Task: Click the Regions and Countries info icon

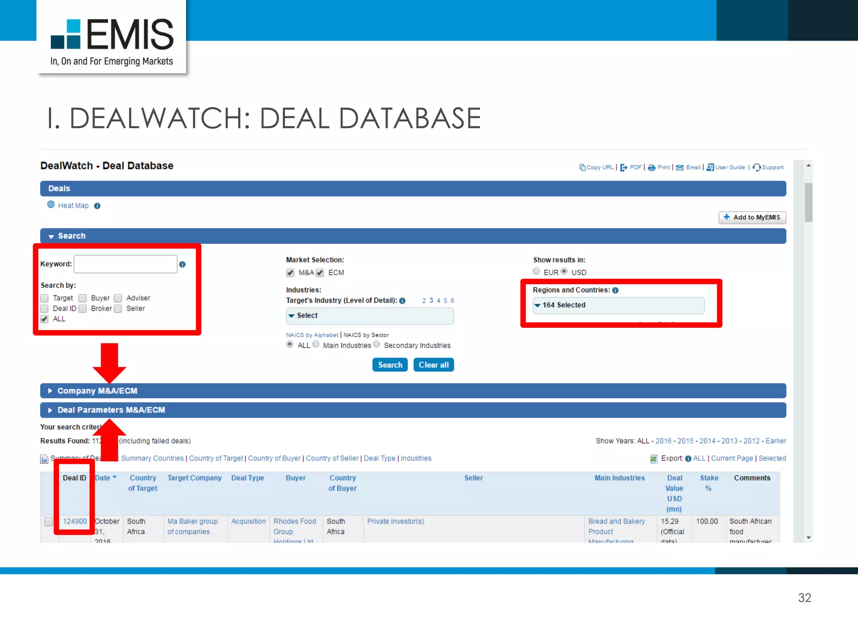Action: click(615, 290)
